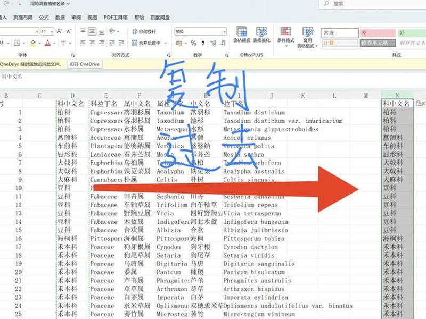Center text horizontally
Image resolution: width=426 pixels, height=319 pixels.
pos(92,43)
